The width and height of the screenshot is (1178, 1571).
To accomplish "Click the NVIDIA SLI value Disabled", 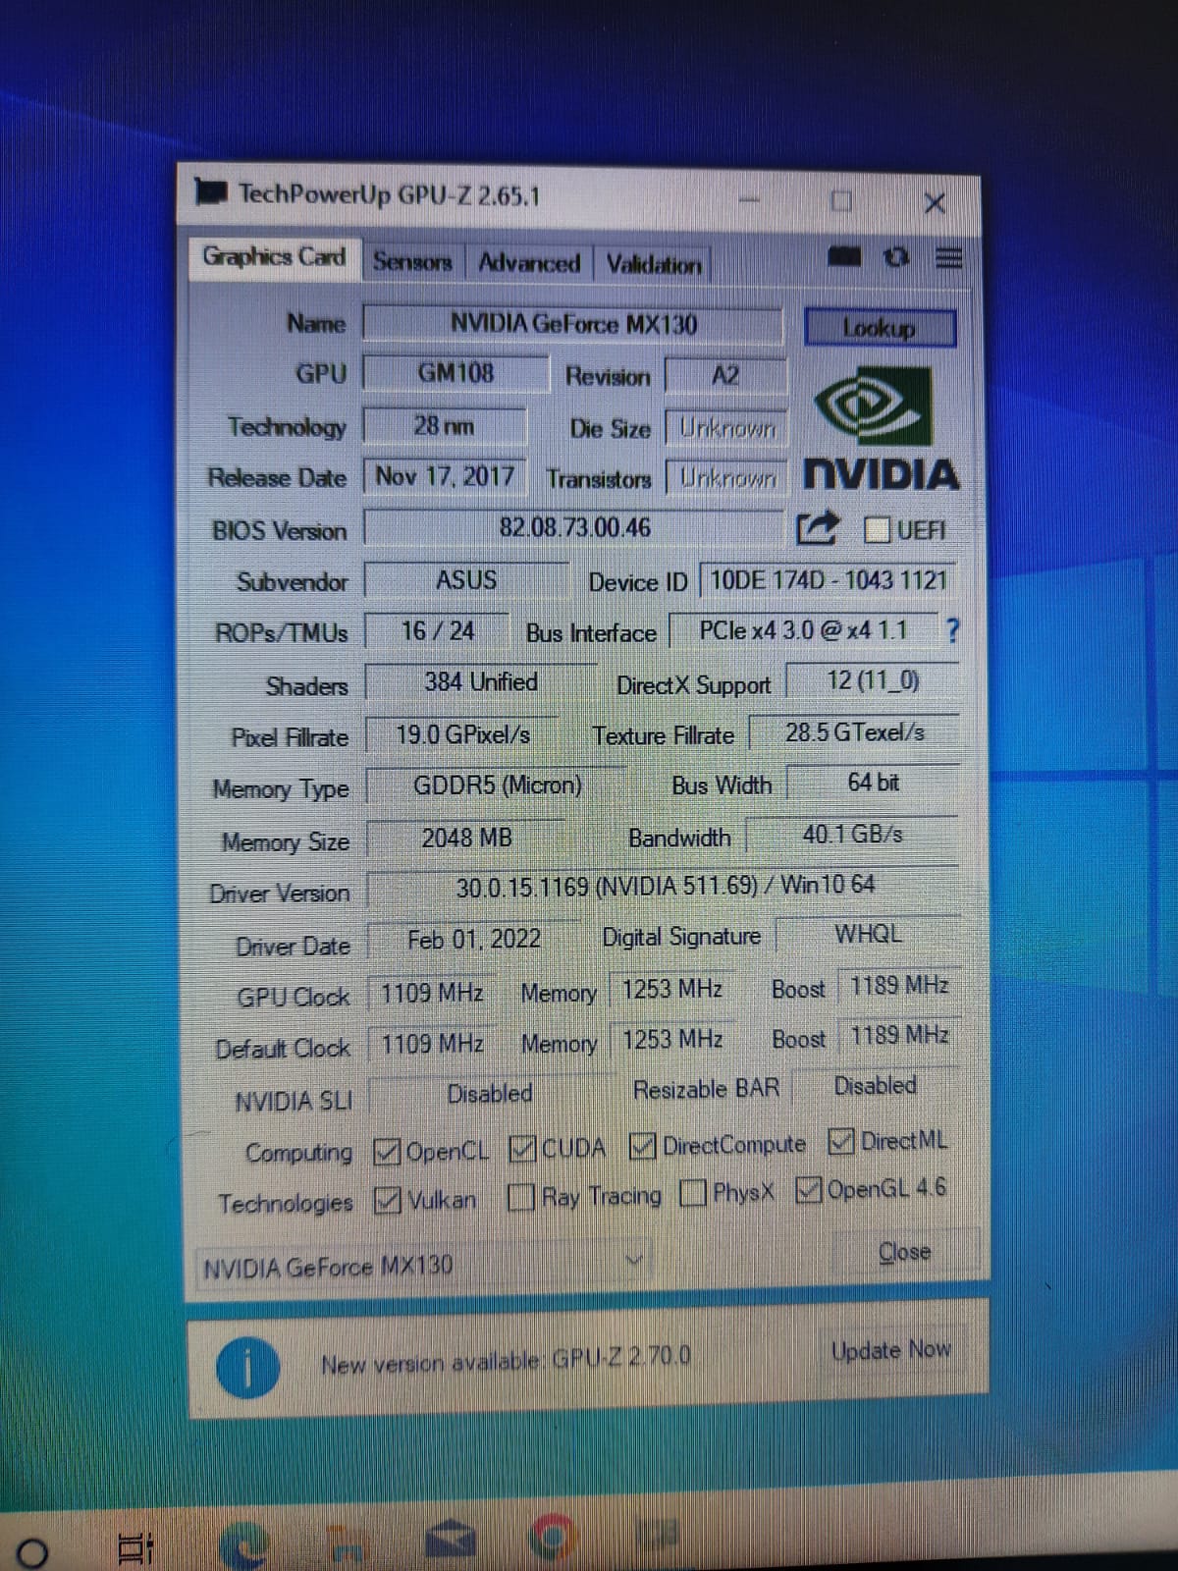I will pos(489,1093).
